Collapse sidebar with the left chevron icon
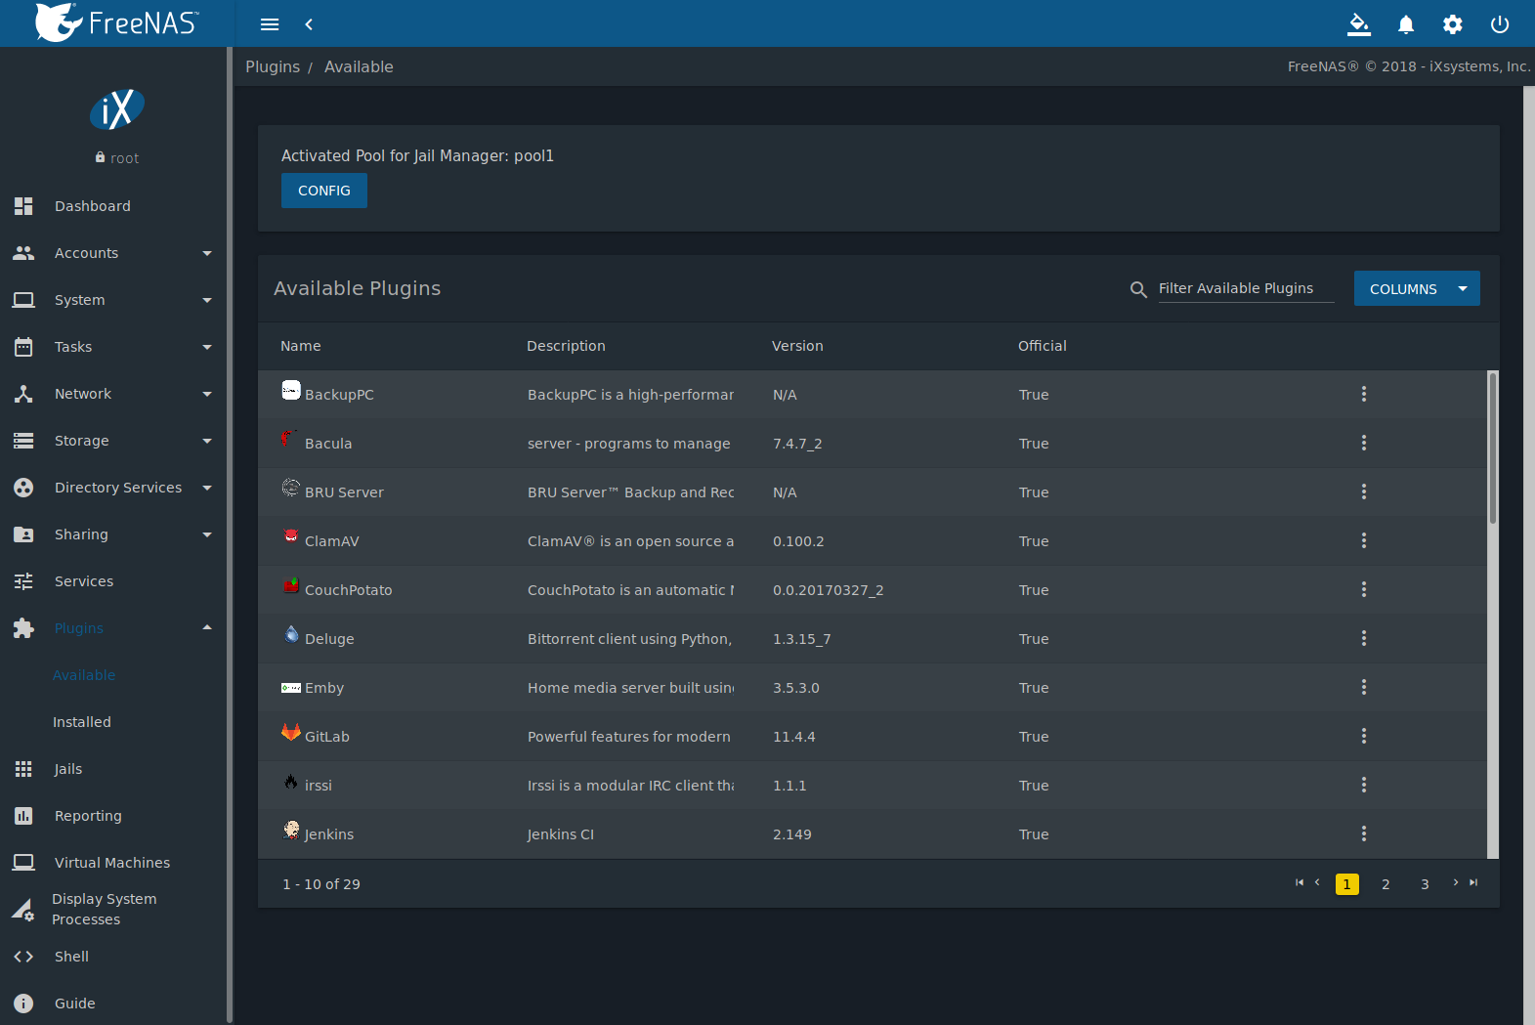This screenshot has width=1535, height=1025. [x=309, y=24]
